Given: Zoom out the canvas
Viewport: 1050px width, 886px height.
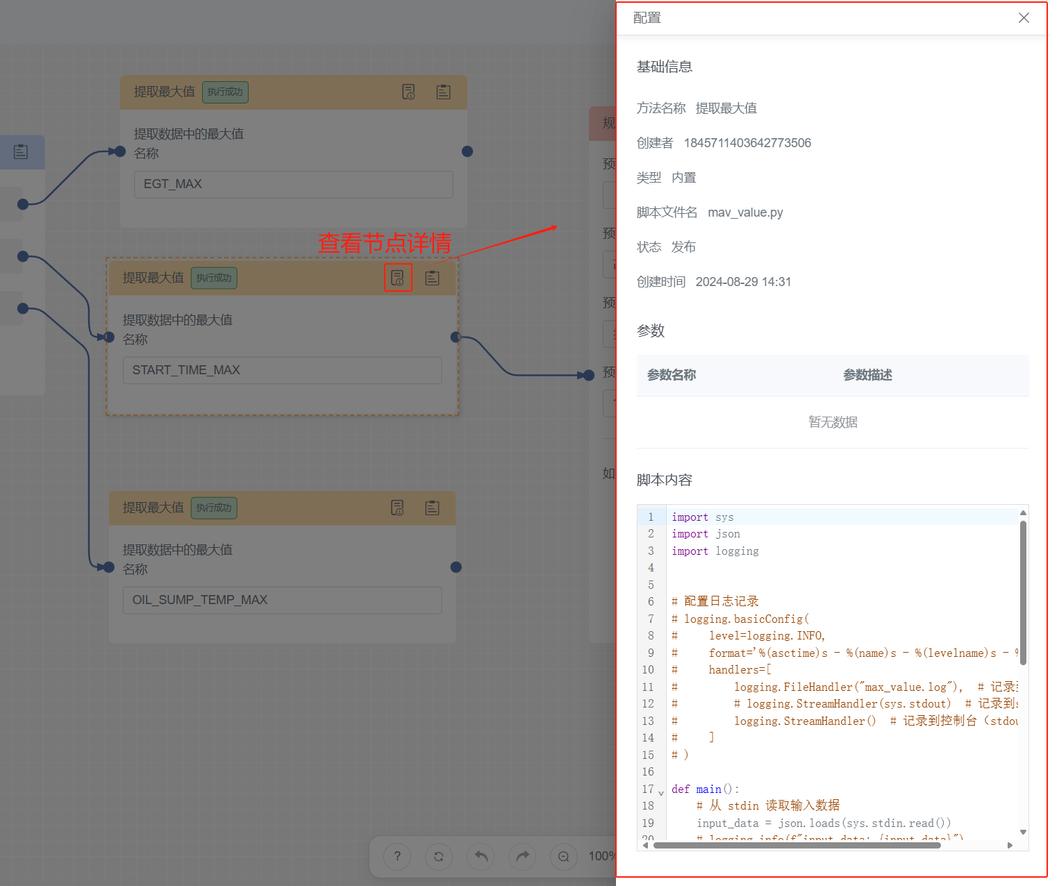Looking at the screenshot, I should (x=564, y=856).
